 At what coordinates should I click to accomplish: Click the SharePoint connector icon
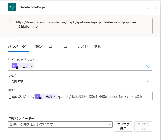12,7
